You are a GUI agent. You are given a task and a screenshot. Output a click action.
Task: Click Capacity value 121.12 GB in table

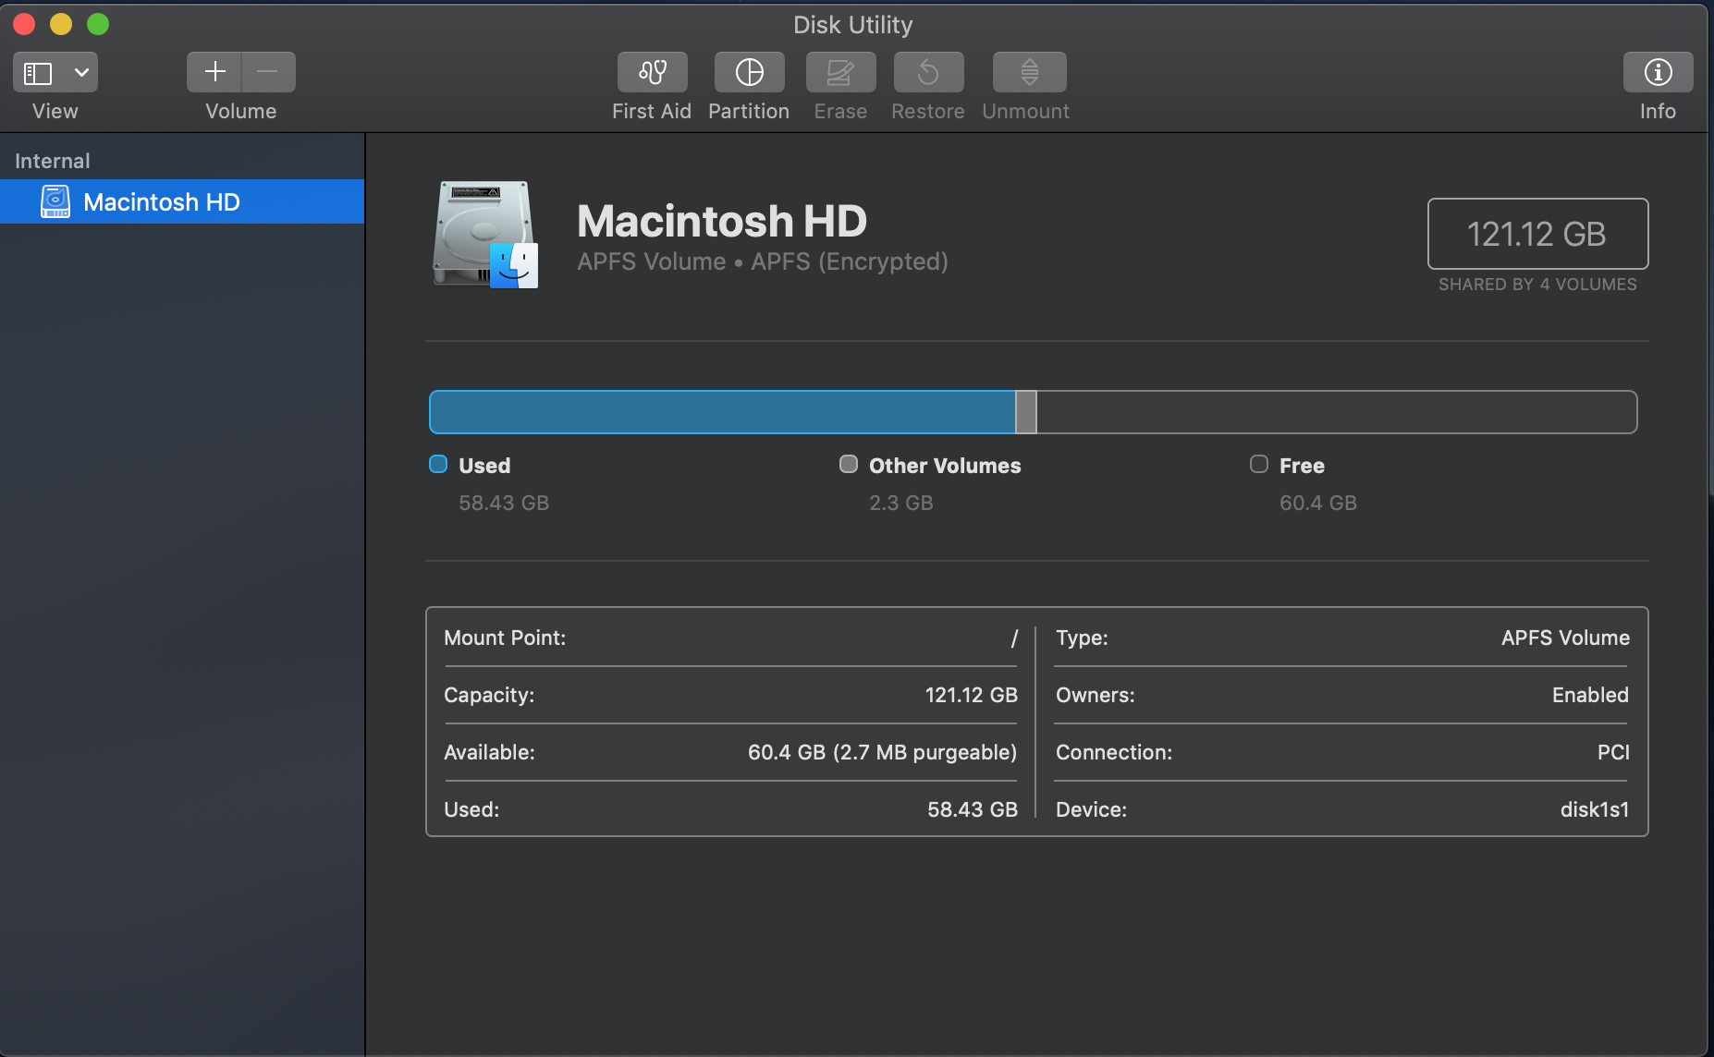coord(972,695)
